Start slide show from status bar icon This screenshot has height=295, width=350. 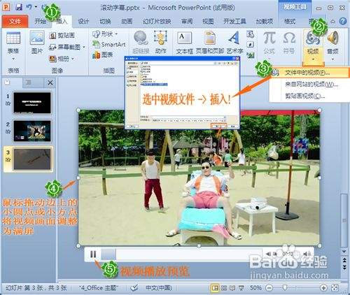click(x=241, y=288)
